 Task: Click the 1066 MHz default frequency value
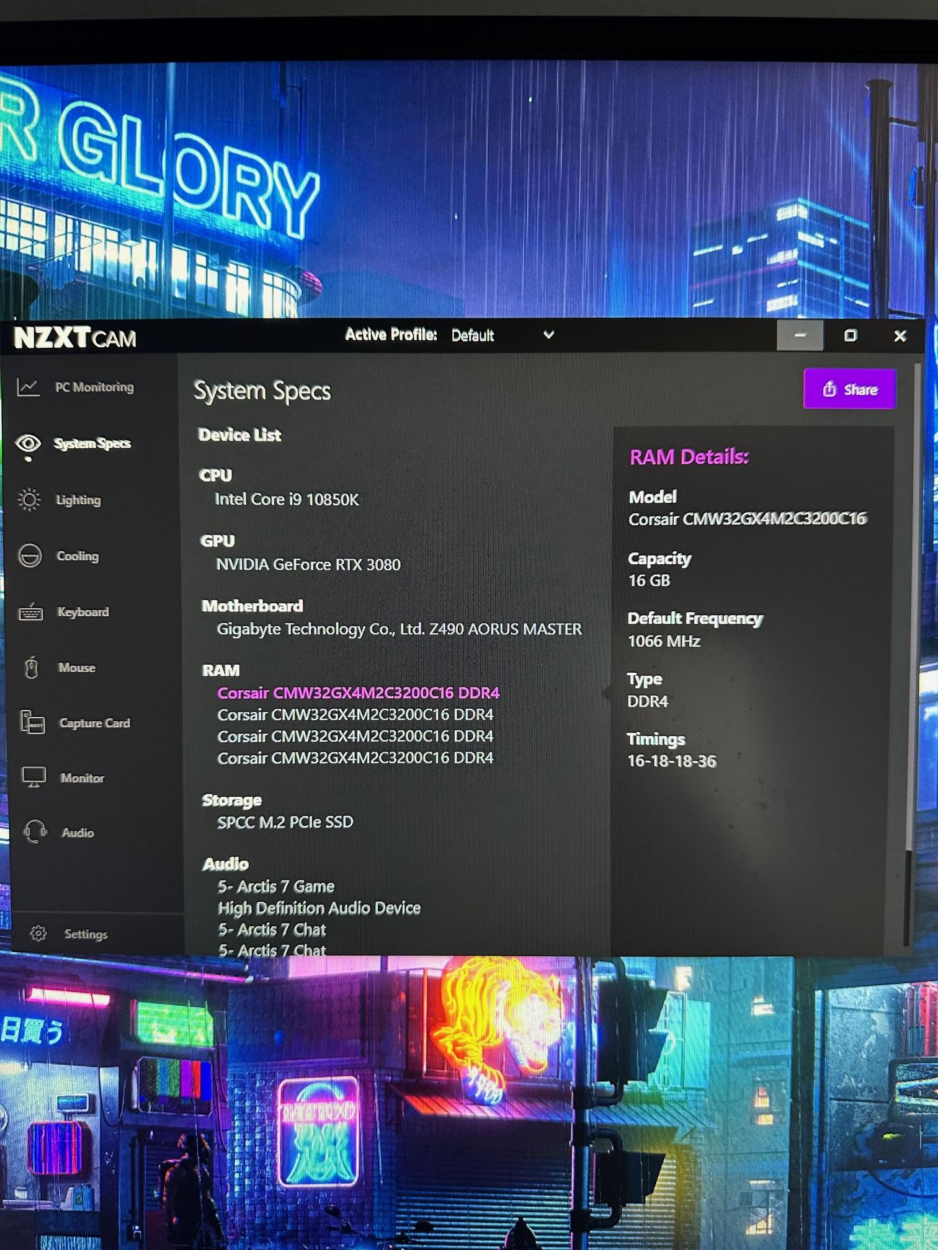(x=664, y=641)
